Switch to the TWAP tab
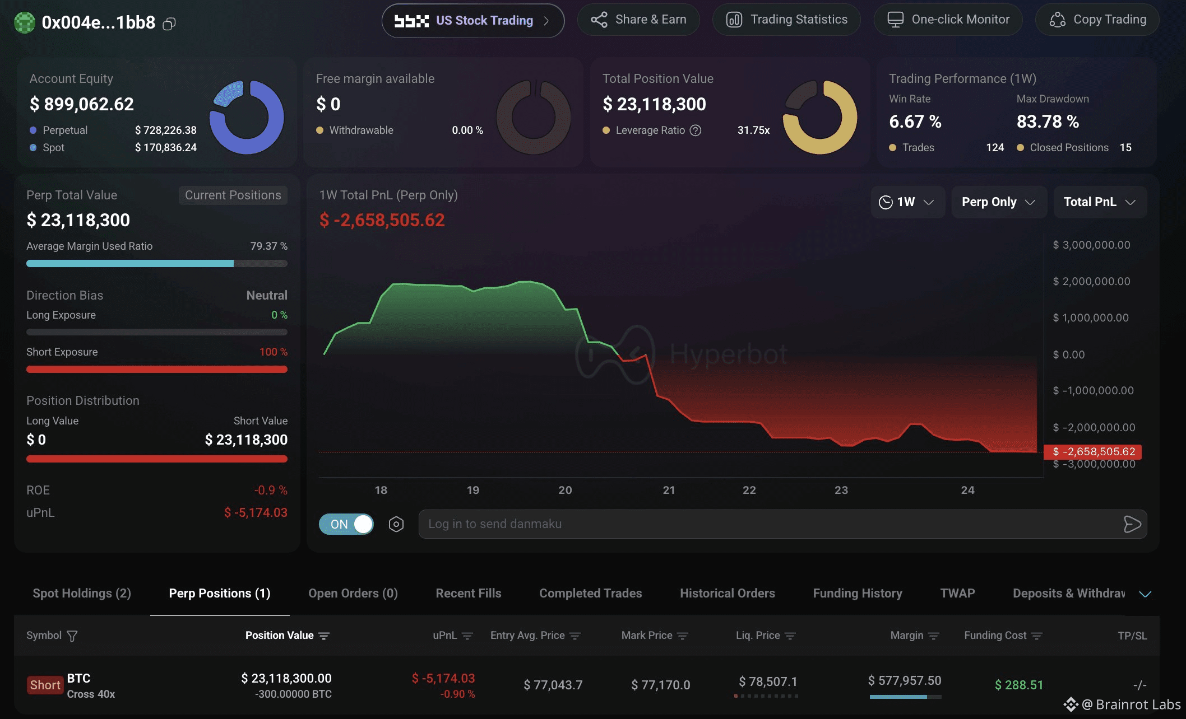1186x719 pixels. tap(957, 594)
